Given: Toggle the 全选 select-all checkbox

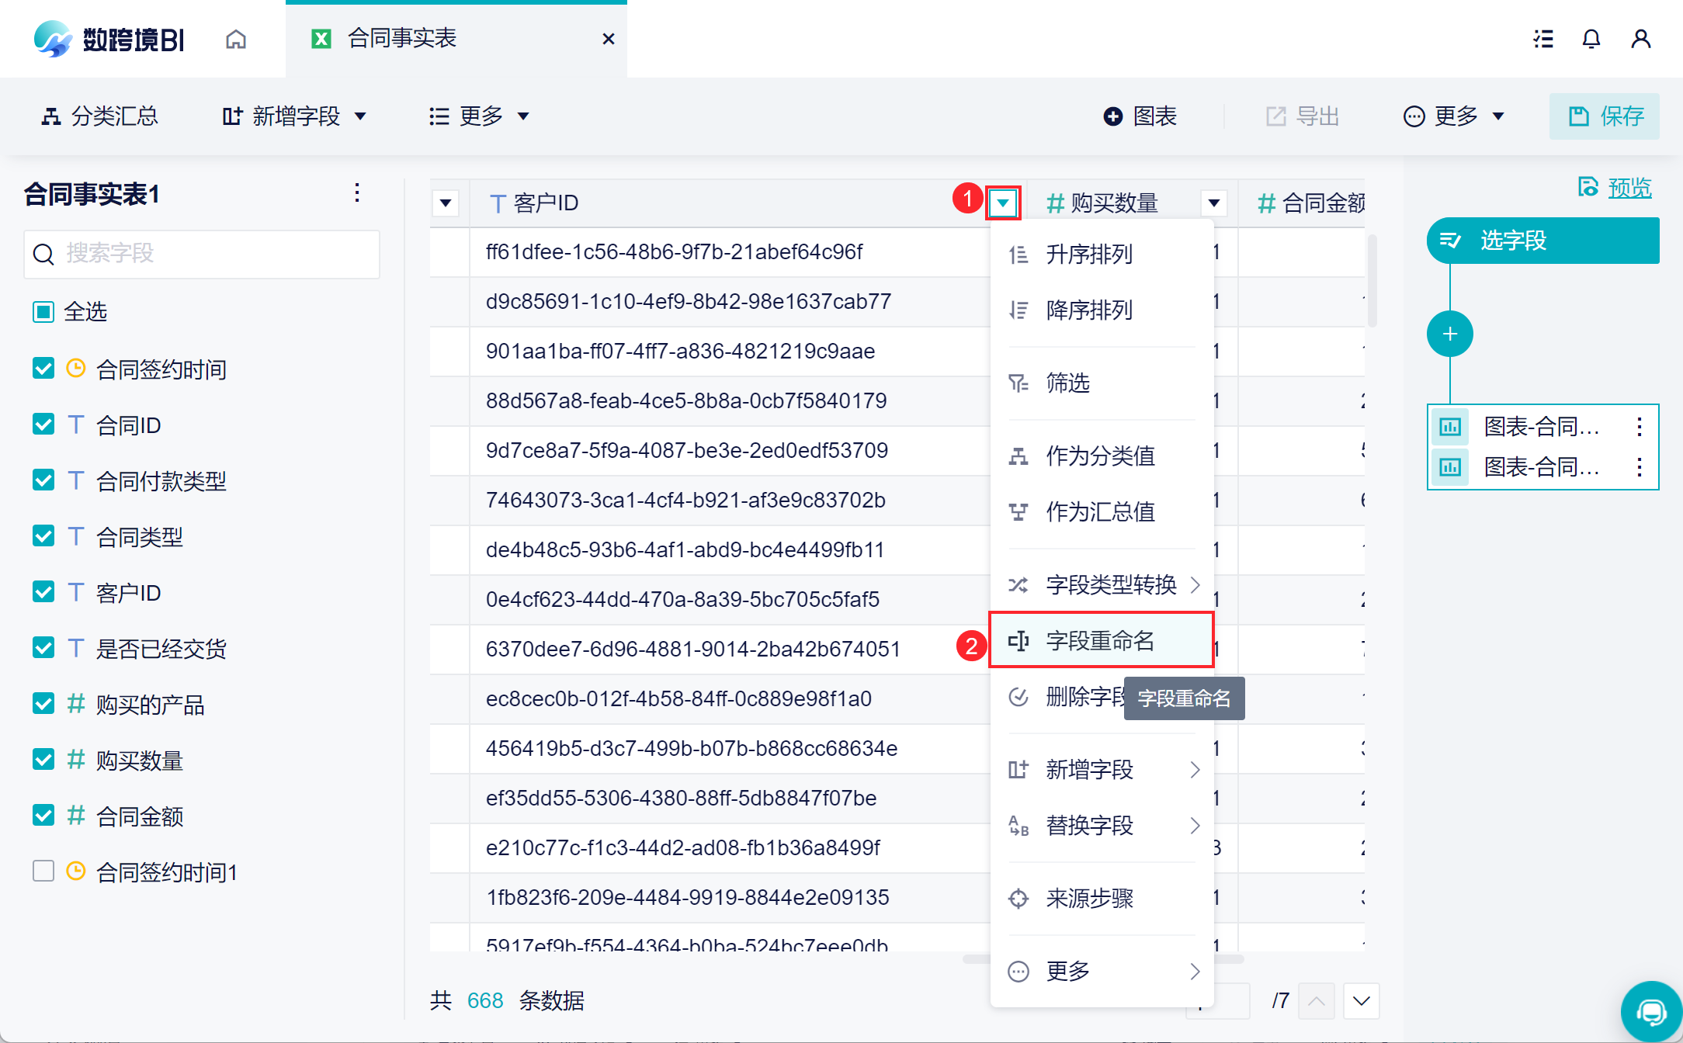Looking at the screenshot, I should coord(43,312).
